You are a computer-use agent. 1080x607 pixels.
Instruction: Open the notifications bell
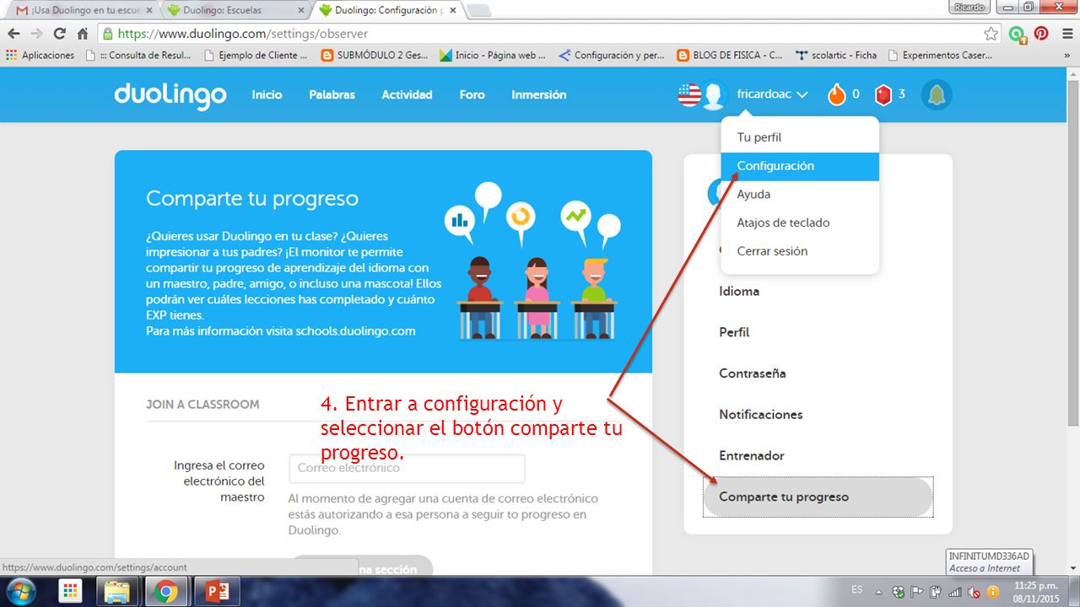coord(937,95)
